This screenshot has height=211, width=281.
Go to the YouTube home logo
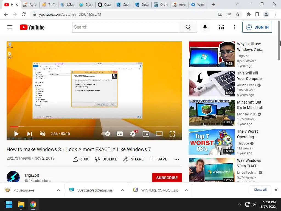pyautogui.click(x=32, y=27)
